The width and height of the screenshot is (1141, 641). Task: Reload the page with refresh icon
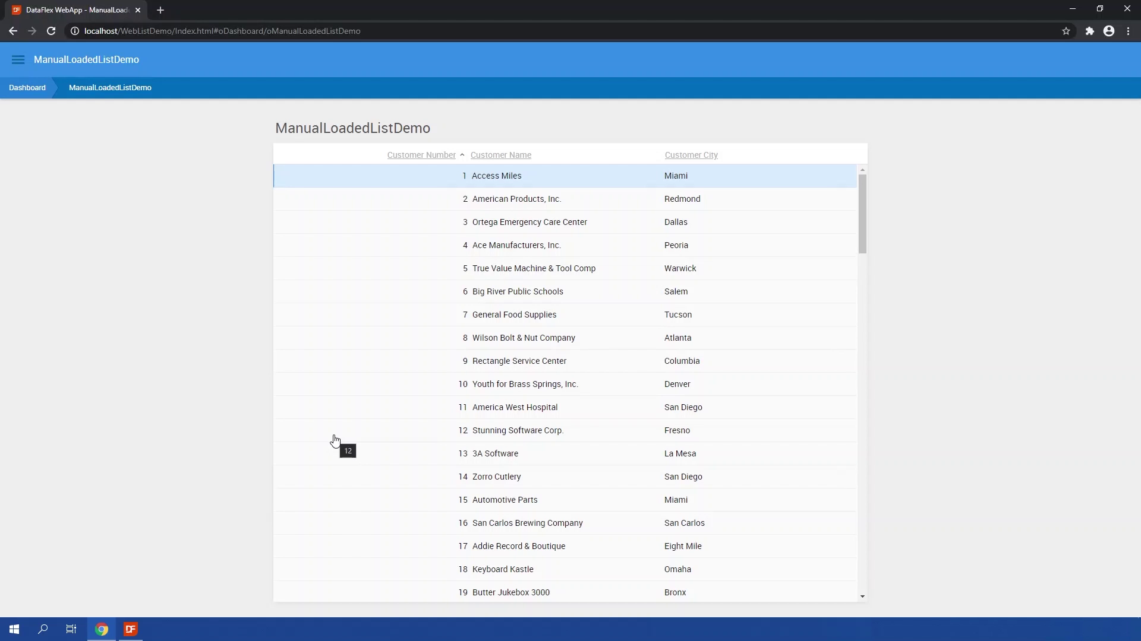(x=51, y=31)
